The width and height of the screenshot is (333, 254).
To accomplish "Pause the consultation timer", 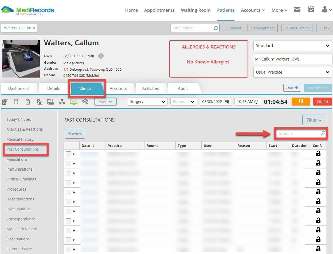I will pos(301,102).
